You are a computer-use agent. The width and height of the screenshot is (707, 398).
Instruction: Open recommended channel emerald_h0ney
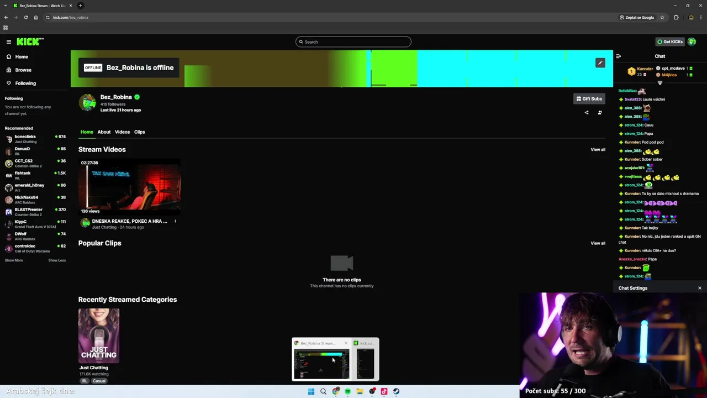[35, 187]
